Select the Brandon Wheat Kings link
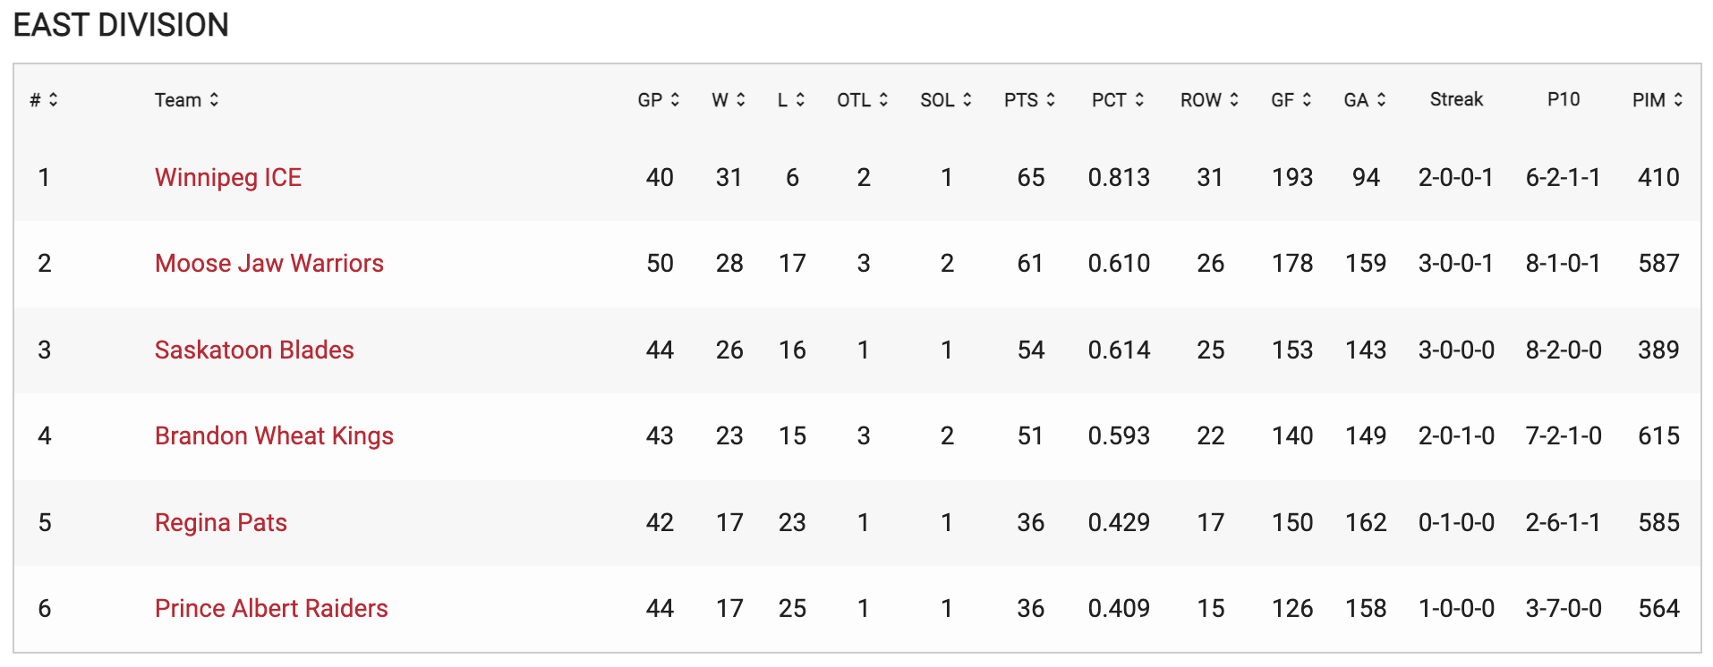The image size is (1713, 667). pyautogui.click(x=274, y=435)
